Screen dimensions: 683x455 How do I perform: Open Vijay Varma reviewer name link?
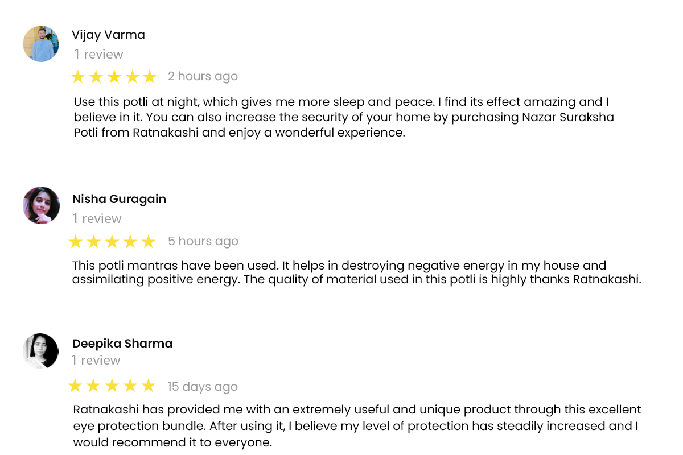tap(108, 35)
